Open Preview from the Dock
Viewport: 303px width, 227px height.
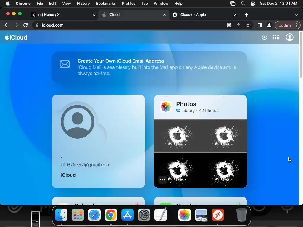click(x=201, y=215)
